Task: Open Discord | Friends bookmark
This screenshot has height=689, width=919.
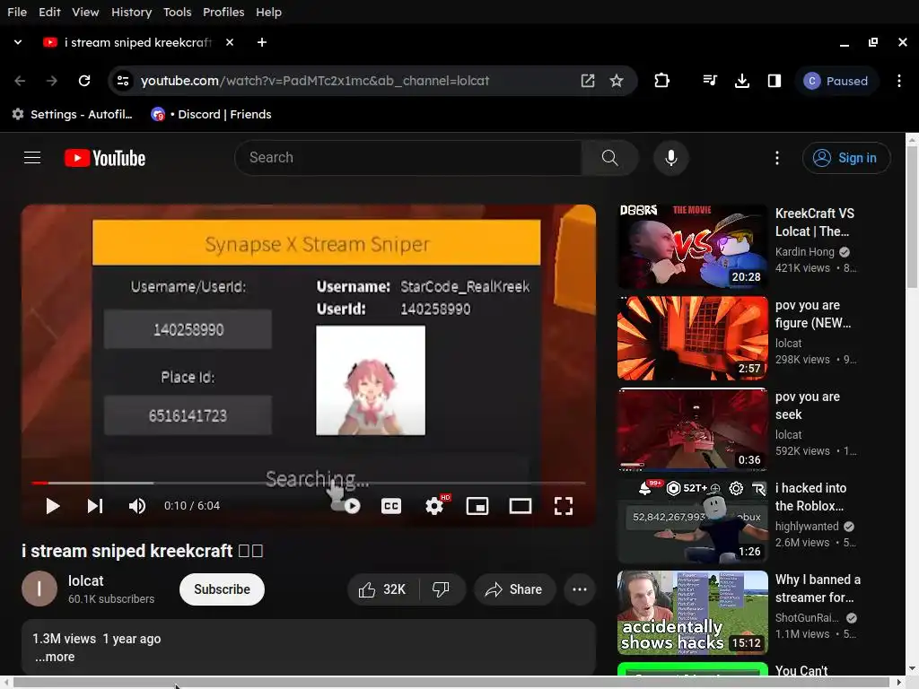Action: (x=212, y=114)
